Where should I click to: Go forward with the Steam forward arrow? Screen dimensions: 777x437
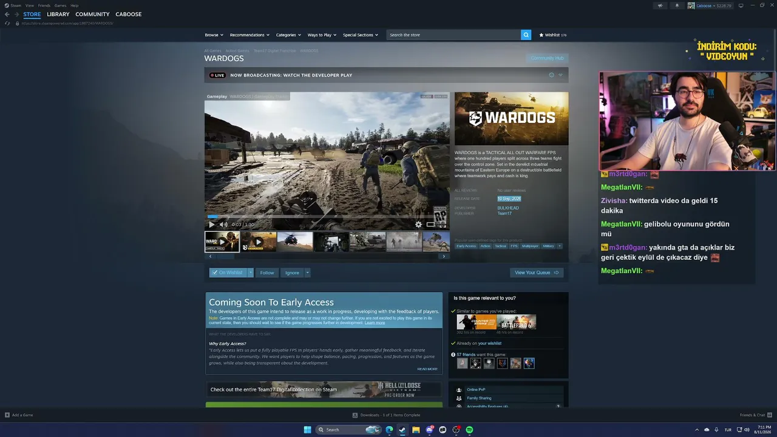point(16,14)
